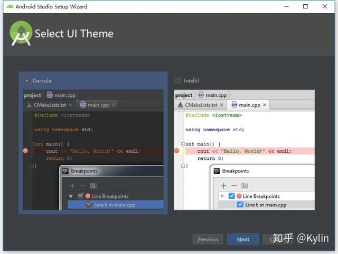Click C++ file icon in IntelliJ breadcrumb
This screenshot has width=338, height=254.
pyautogui.click(x=201, y=95)
